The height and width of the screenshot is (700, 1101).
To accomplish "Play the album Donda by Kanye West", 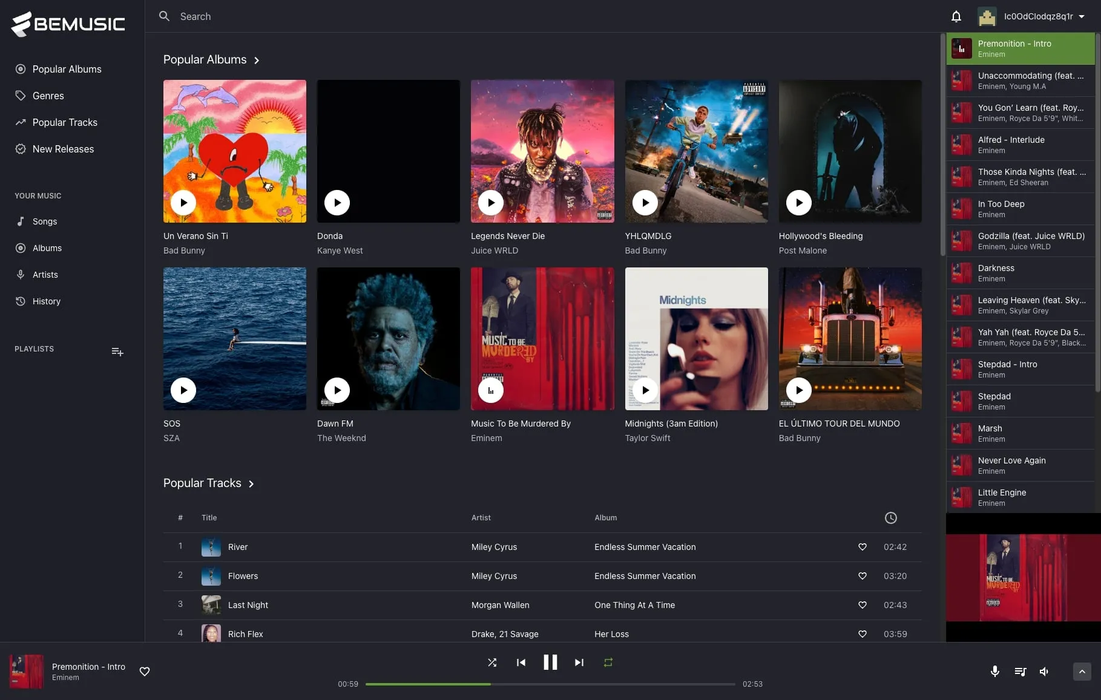I will (337, 202).
